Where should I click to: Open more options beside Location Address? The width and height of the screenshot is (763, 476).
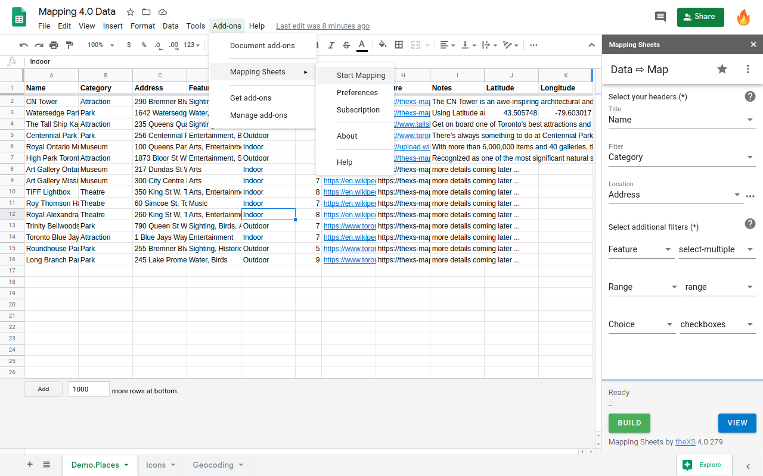750,196
